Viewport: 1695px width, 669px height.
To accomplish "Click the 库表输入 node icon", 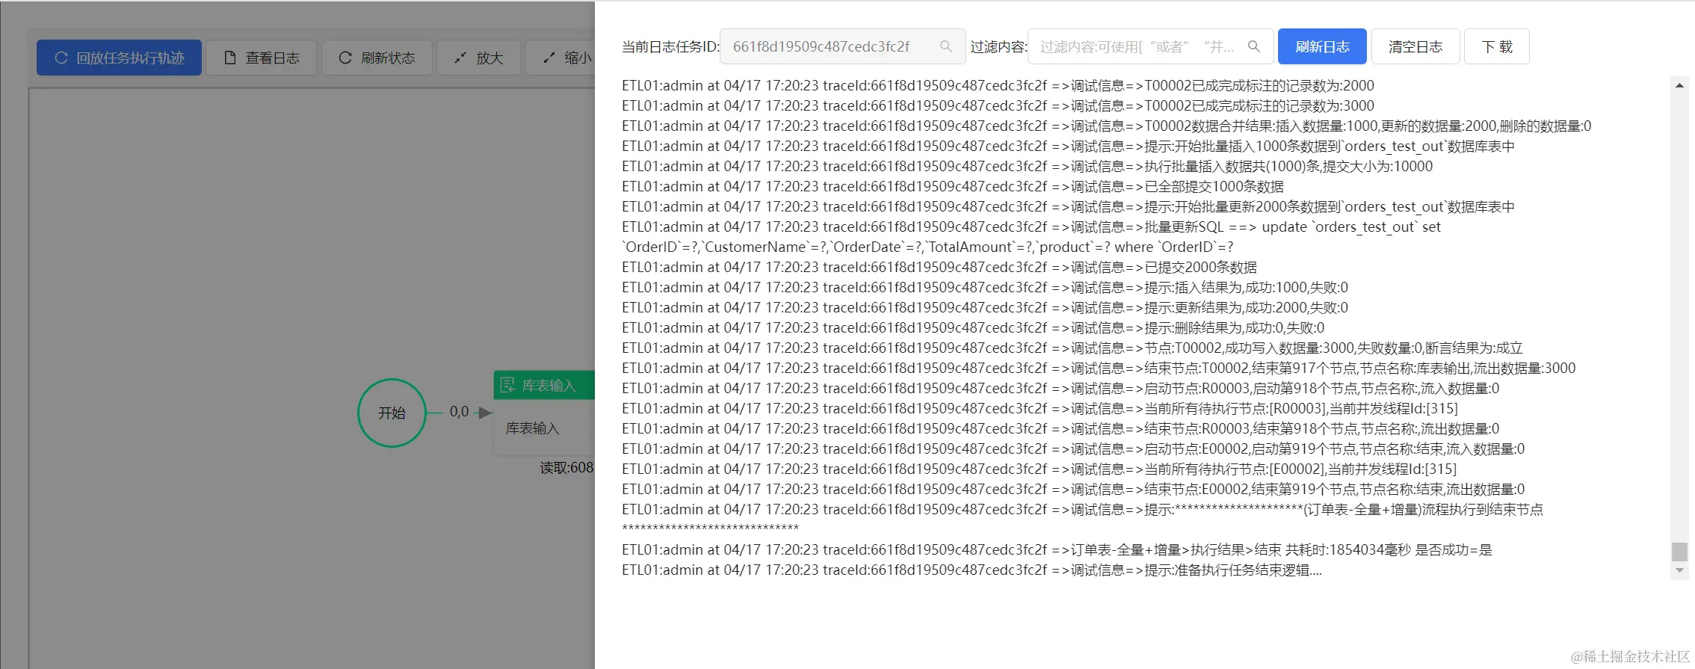I will pyautogui.click(x=507, y=385).
